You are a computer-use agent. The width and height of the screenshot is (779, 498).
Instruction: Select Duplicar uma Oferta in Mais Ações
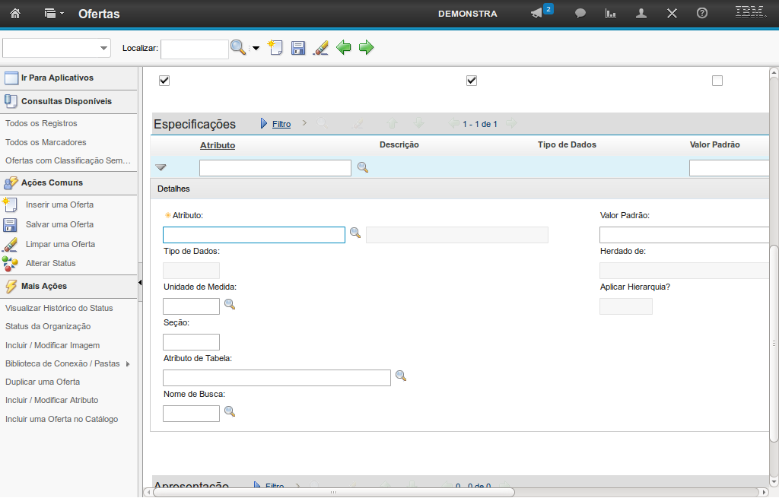[x=43, y=382]
